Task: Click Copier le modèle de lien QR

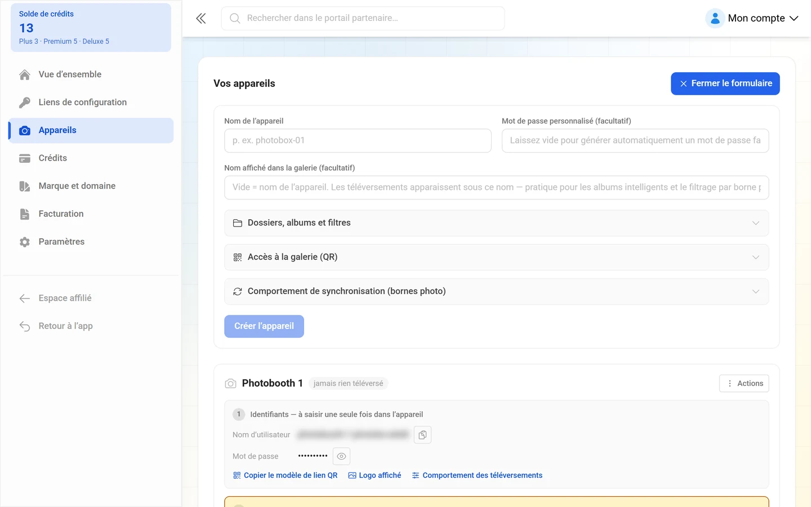Action: tap(285, 475)
